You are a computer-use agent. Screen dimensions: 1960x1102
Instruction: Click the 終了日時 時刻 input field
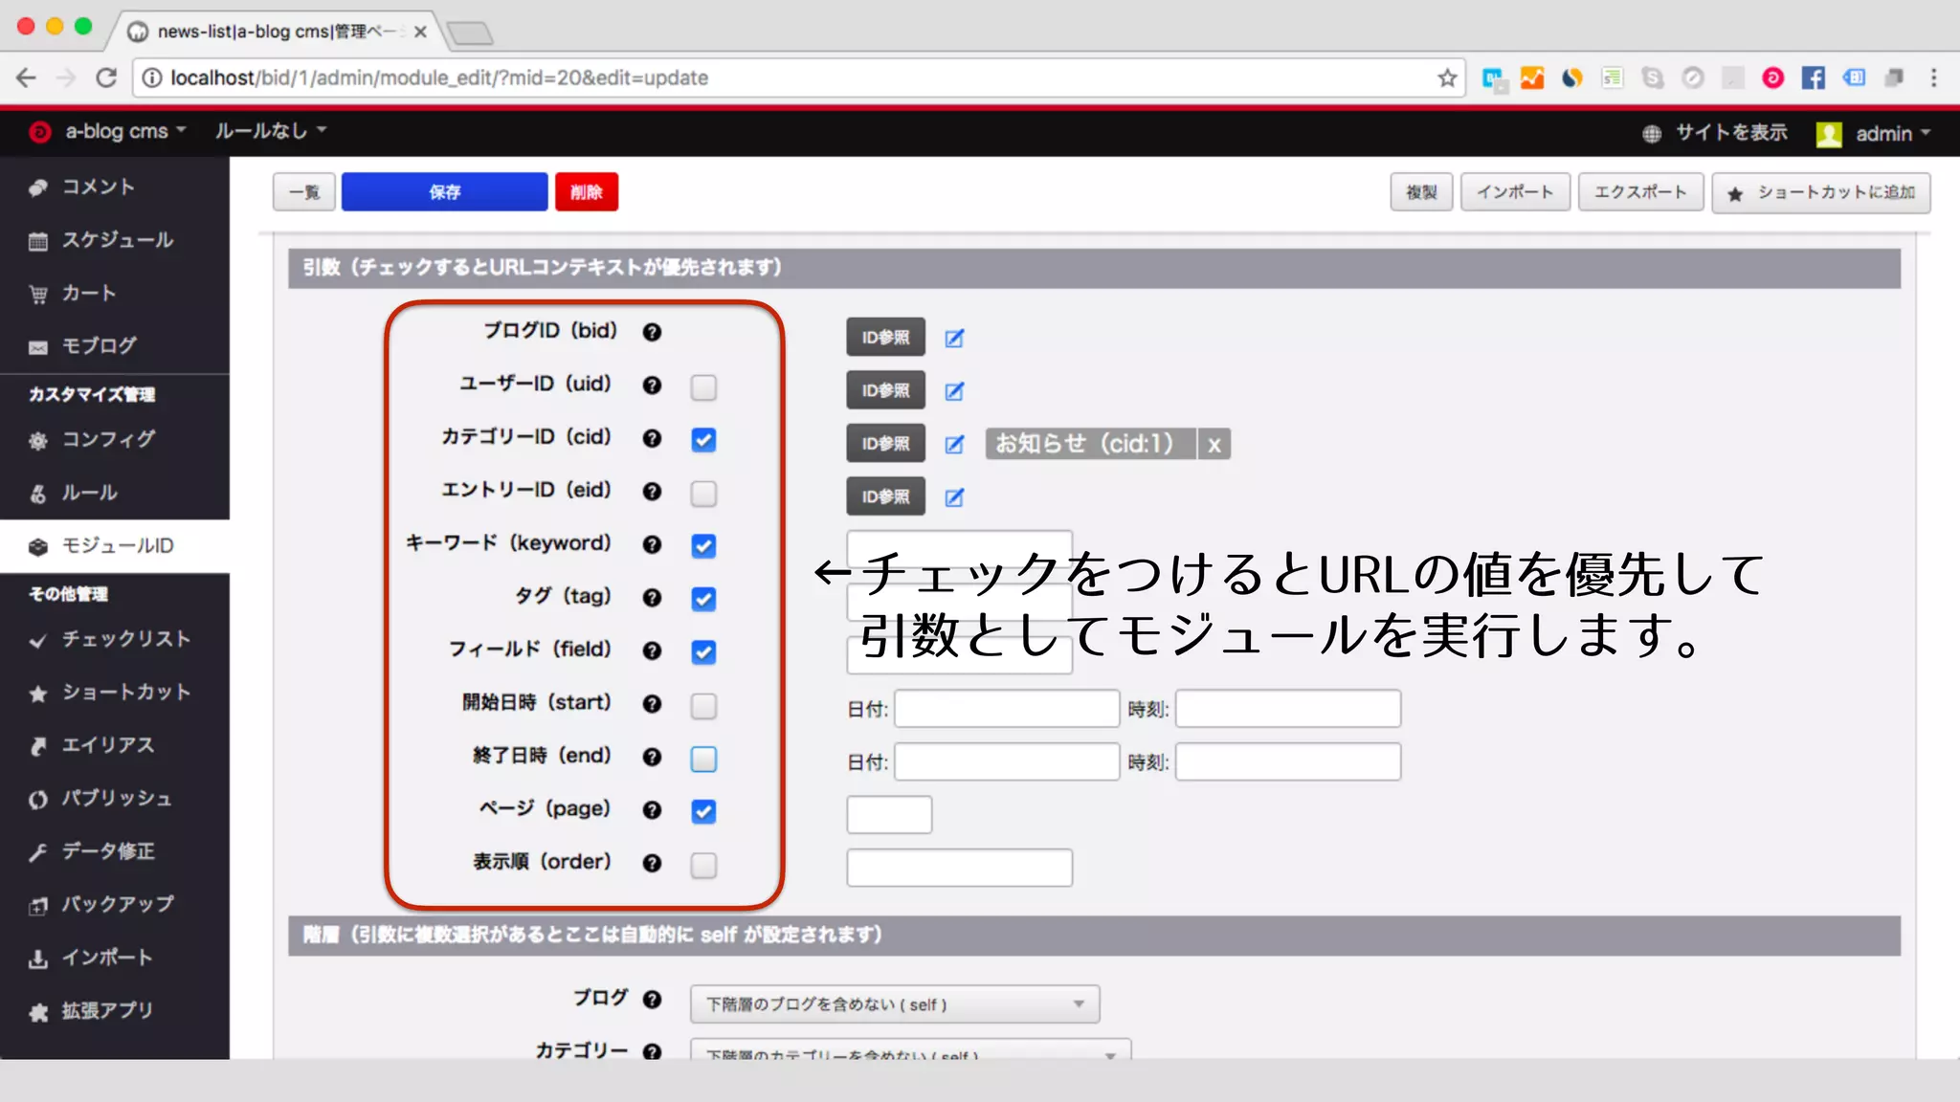1288,763
